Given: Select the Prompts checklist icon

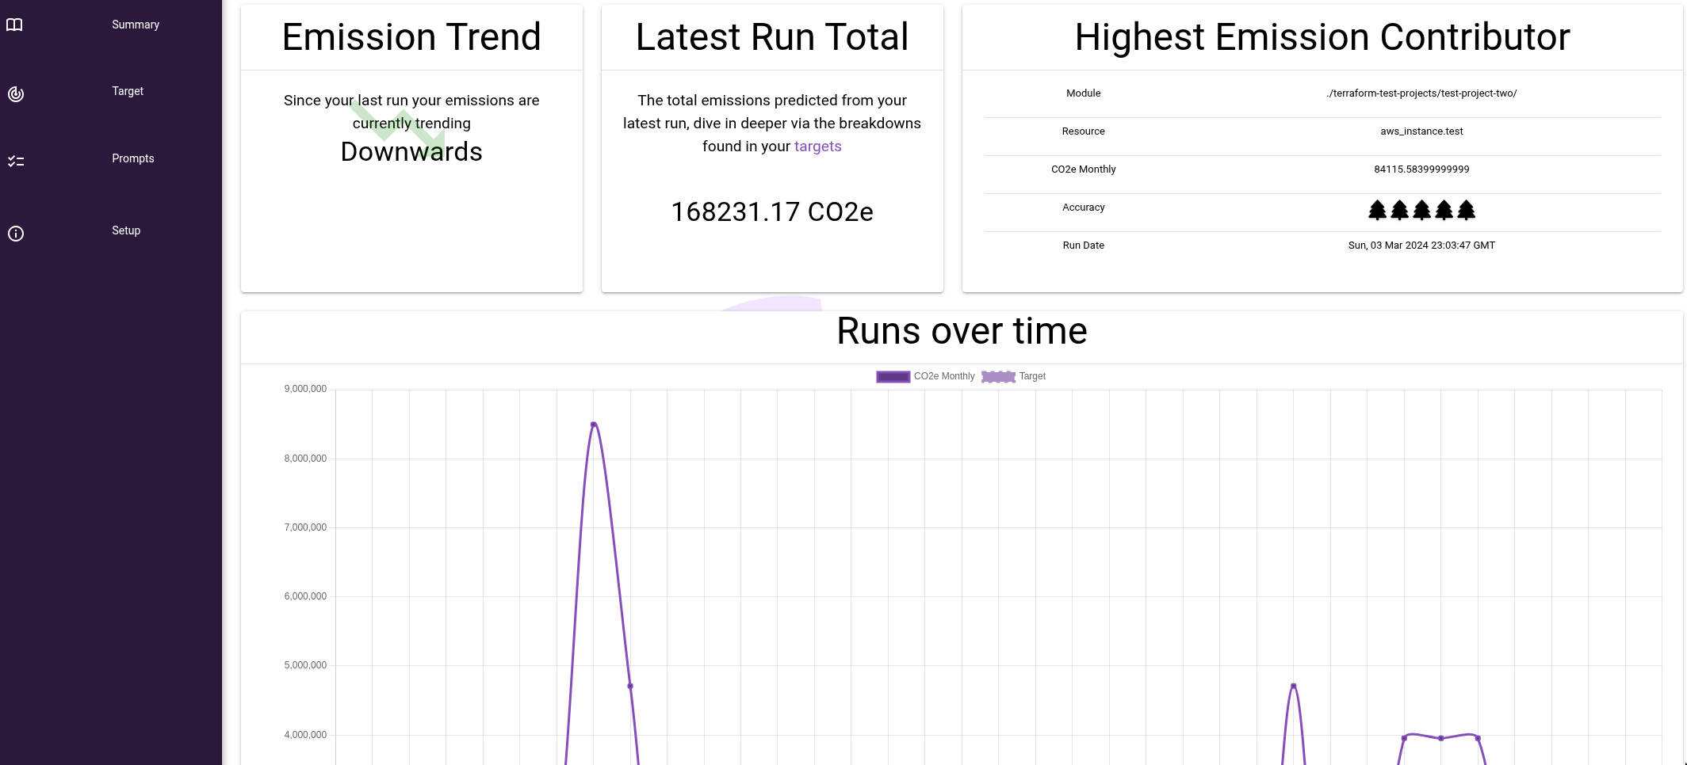Looking at the screenshot, I should 16,162.
